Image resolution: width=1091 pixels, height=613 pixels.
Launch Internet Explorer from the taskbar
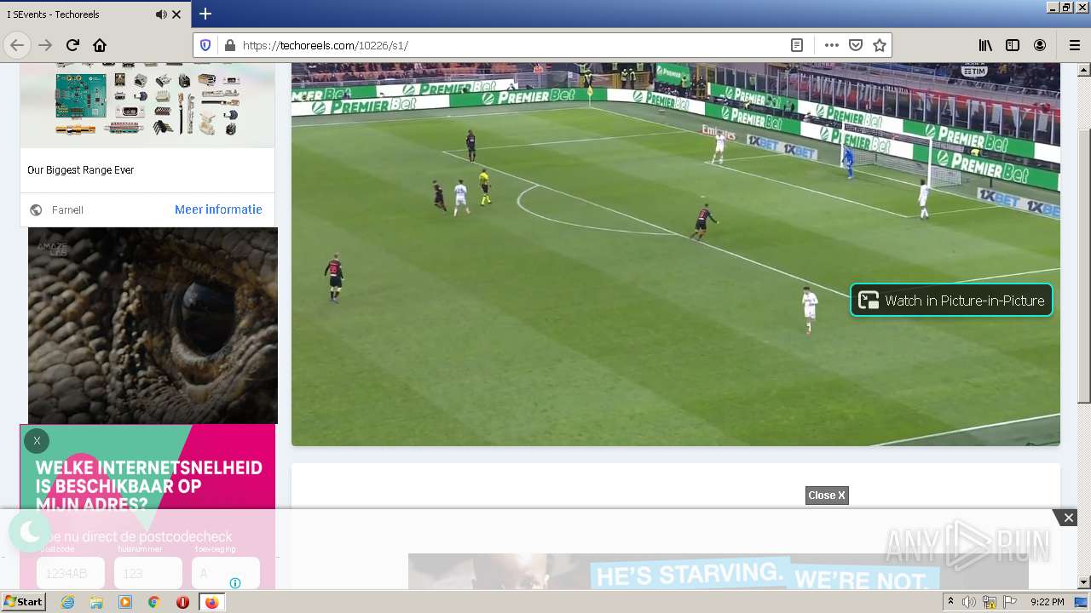click(67, 602)
